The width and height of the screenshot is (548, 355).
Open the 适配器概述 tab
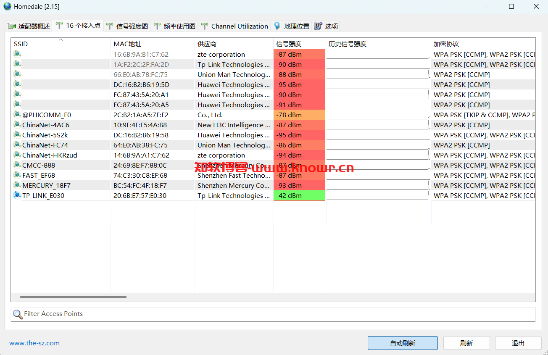29,26
